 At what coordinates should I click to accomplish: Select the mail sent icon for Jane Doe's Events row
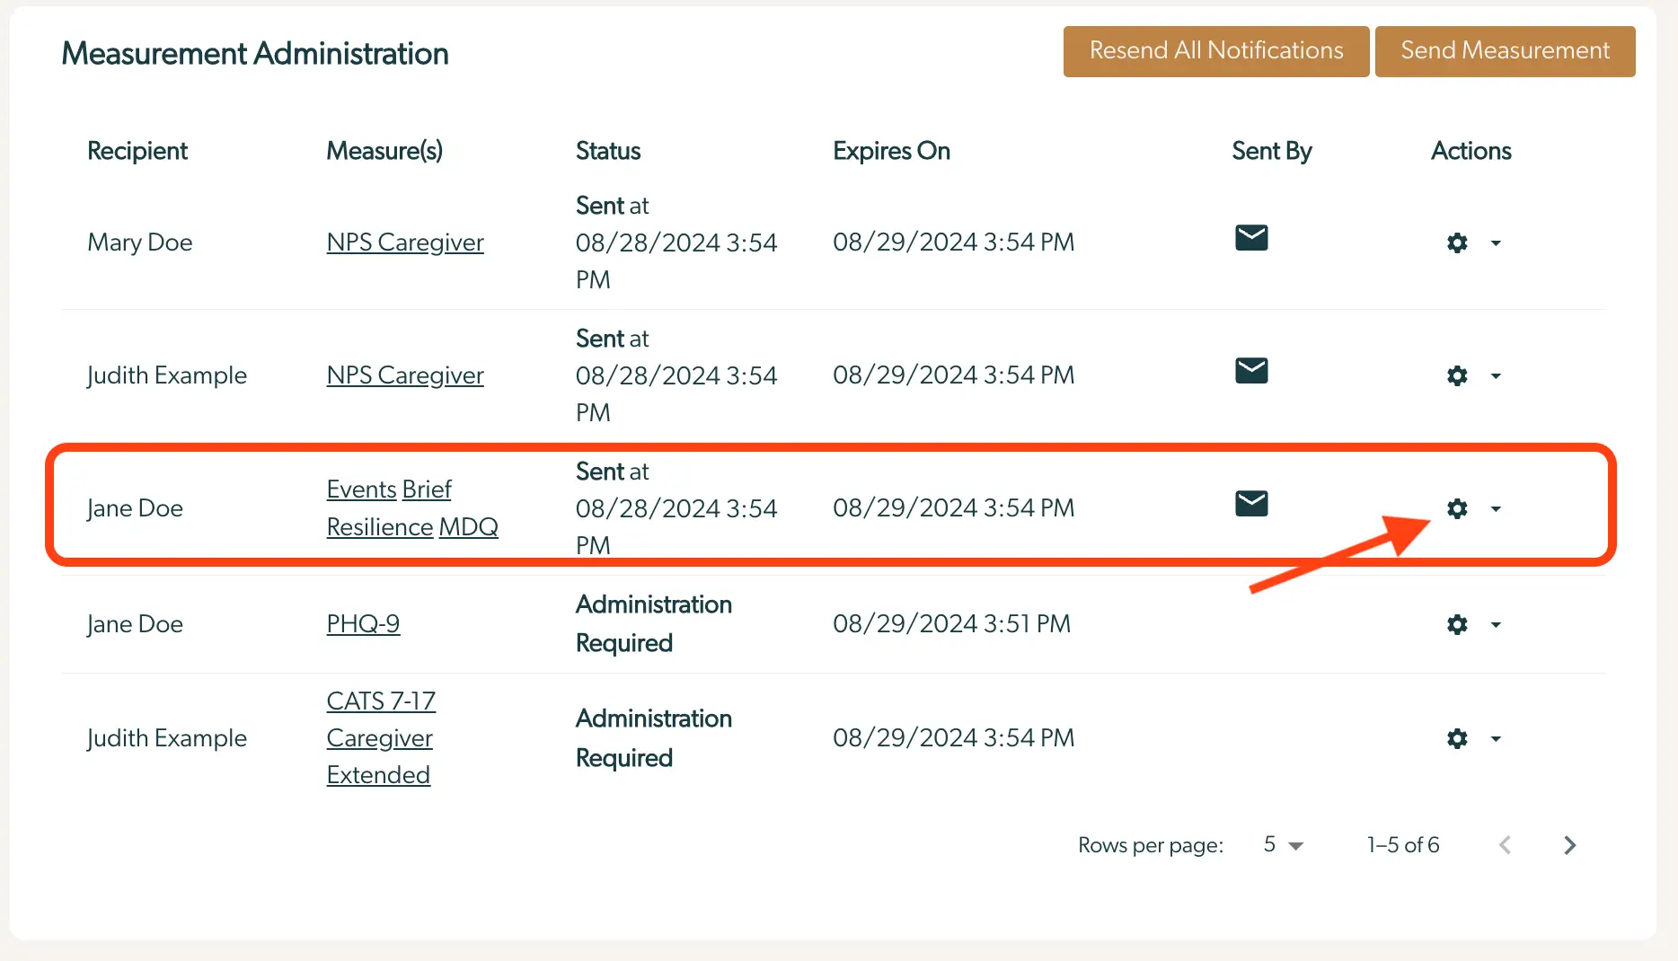click(x=1251, y=503)
